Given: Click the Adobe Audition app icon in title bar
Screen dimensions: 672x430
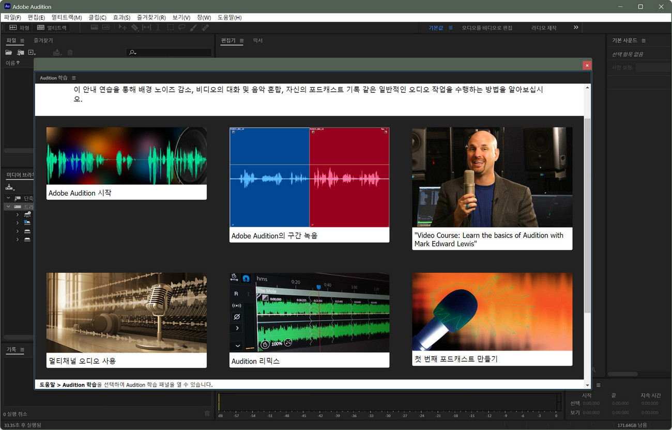Looking at the screenshot, I should 7,6.
